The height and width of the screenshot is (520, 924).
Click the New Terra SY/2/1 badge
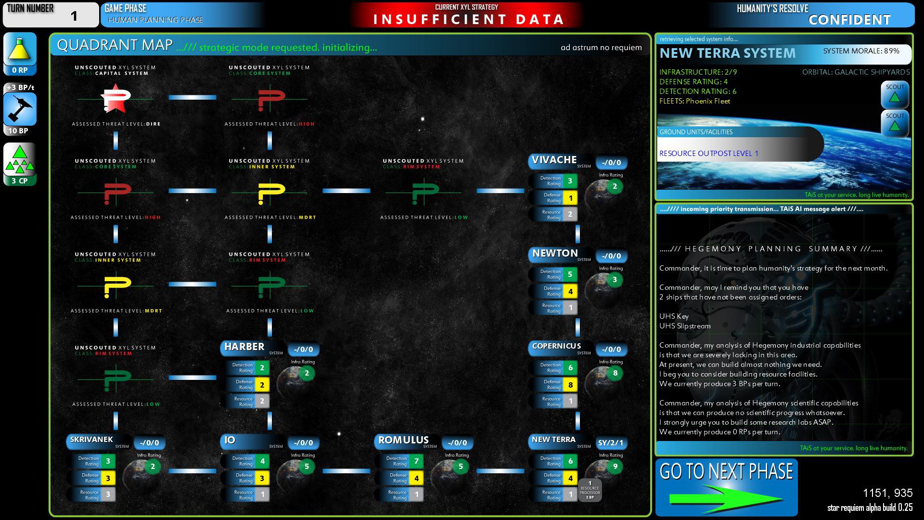coord(610,443)
